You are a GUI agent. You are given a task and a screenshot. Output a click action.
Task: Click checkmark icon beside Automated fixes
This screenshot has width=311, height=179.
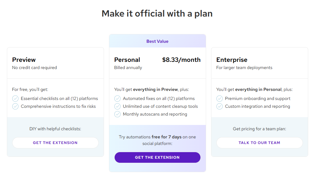pos(117,99)
